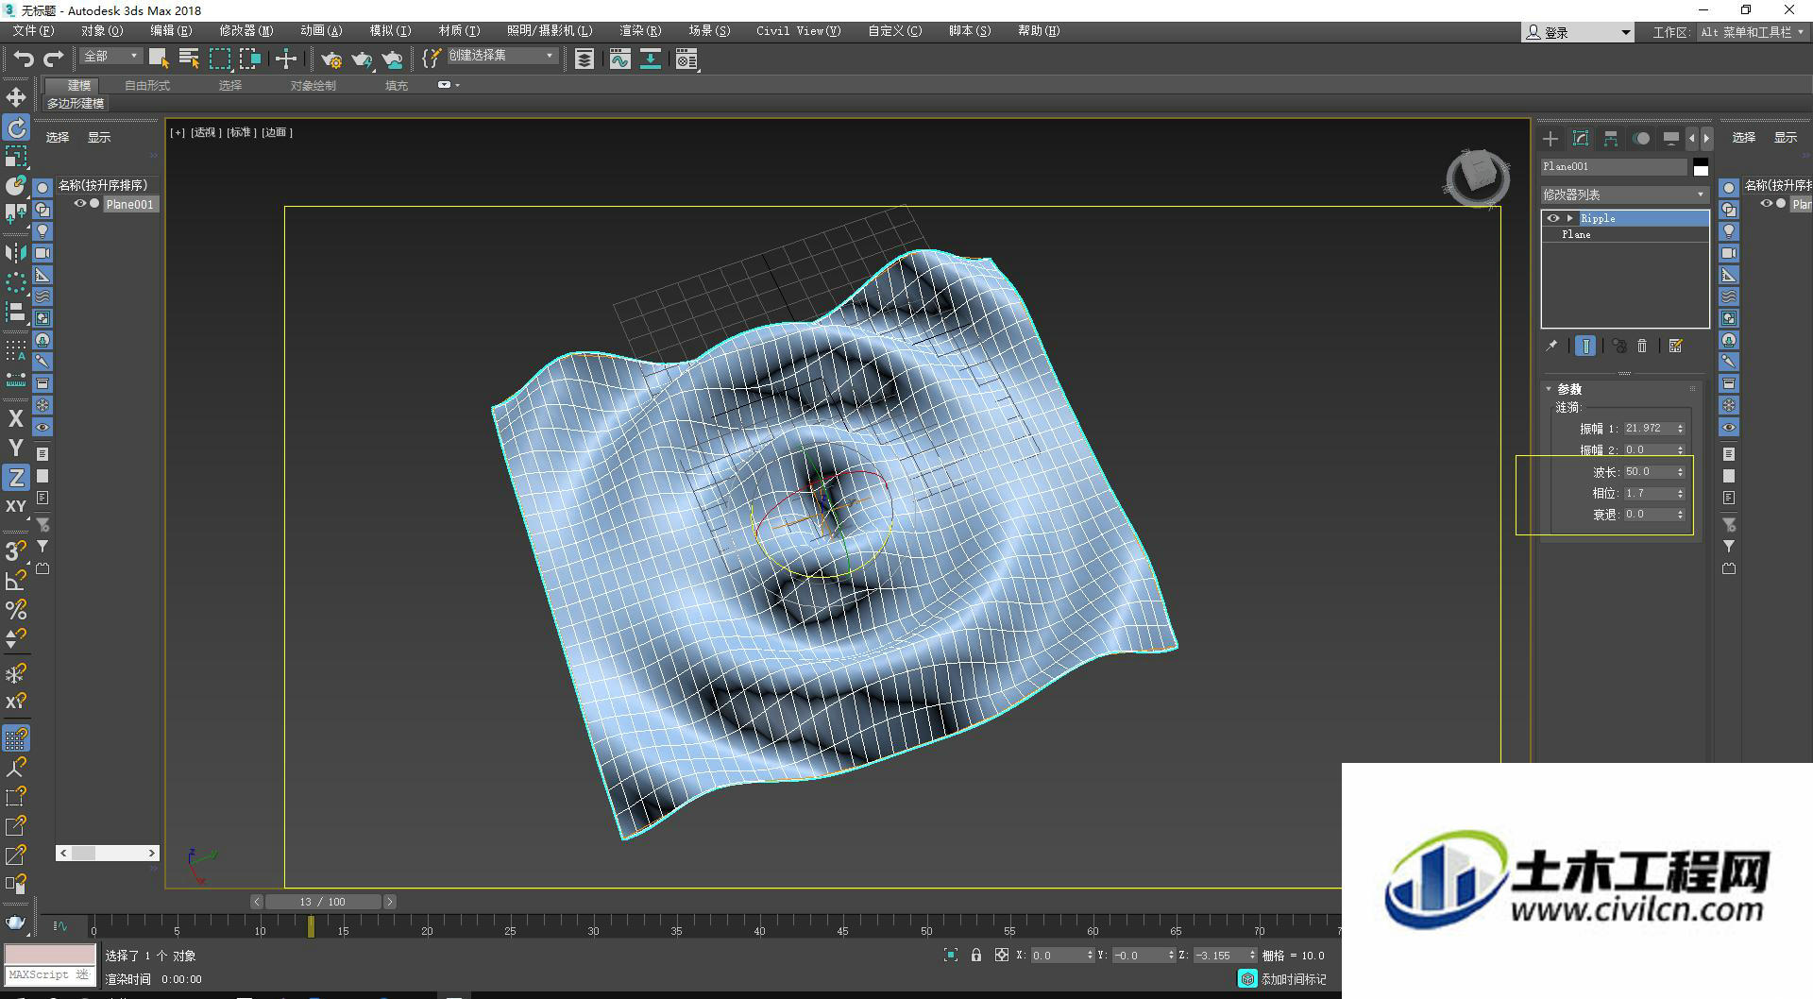This screenshot has height=999, width=1813.
Task: Select the Select Object tool
Action: [x=159, y=59]
